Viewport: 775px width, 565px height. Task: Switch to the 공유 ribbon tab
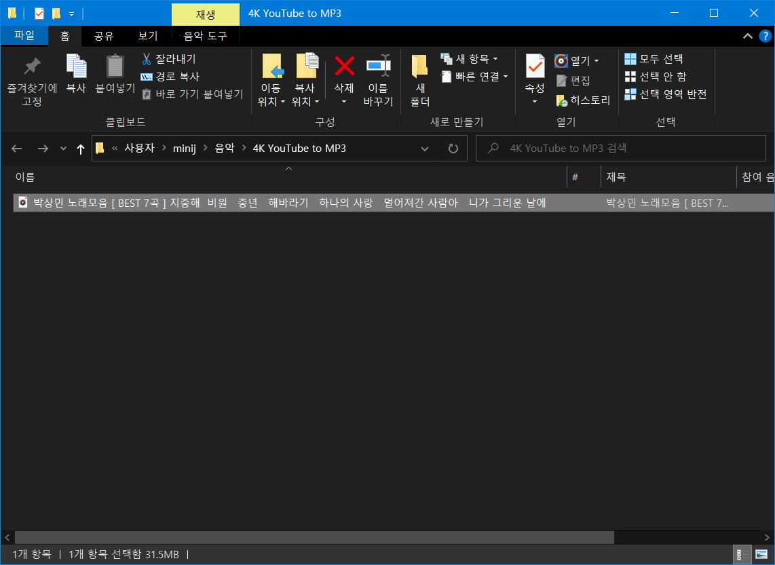pyautogui.click(x=104, y=35)
